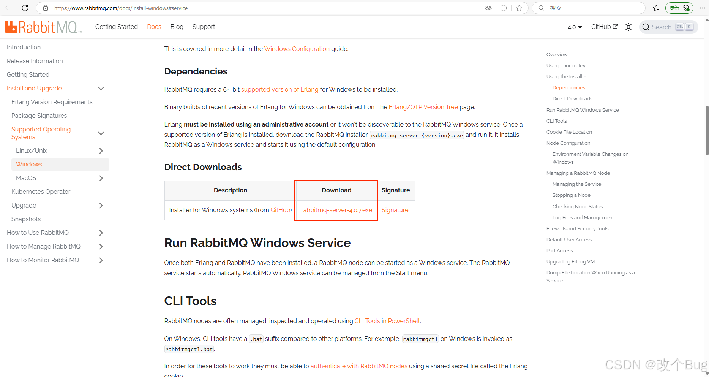This screenshot has width=709, height=377.
Task: Download rabbitmq-server-4.0.7.exe installer
Action: (336, 210)
